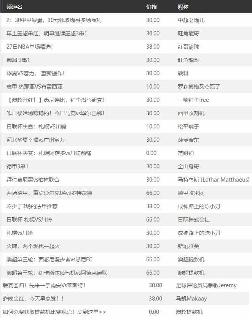Open '如何免费获取提款机比赛观点！点到这里>>' link
This screenshot has height=318, width=252.
click(x=54, y=312)
